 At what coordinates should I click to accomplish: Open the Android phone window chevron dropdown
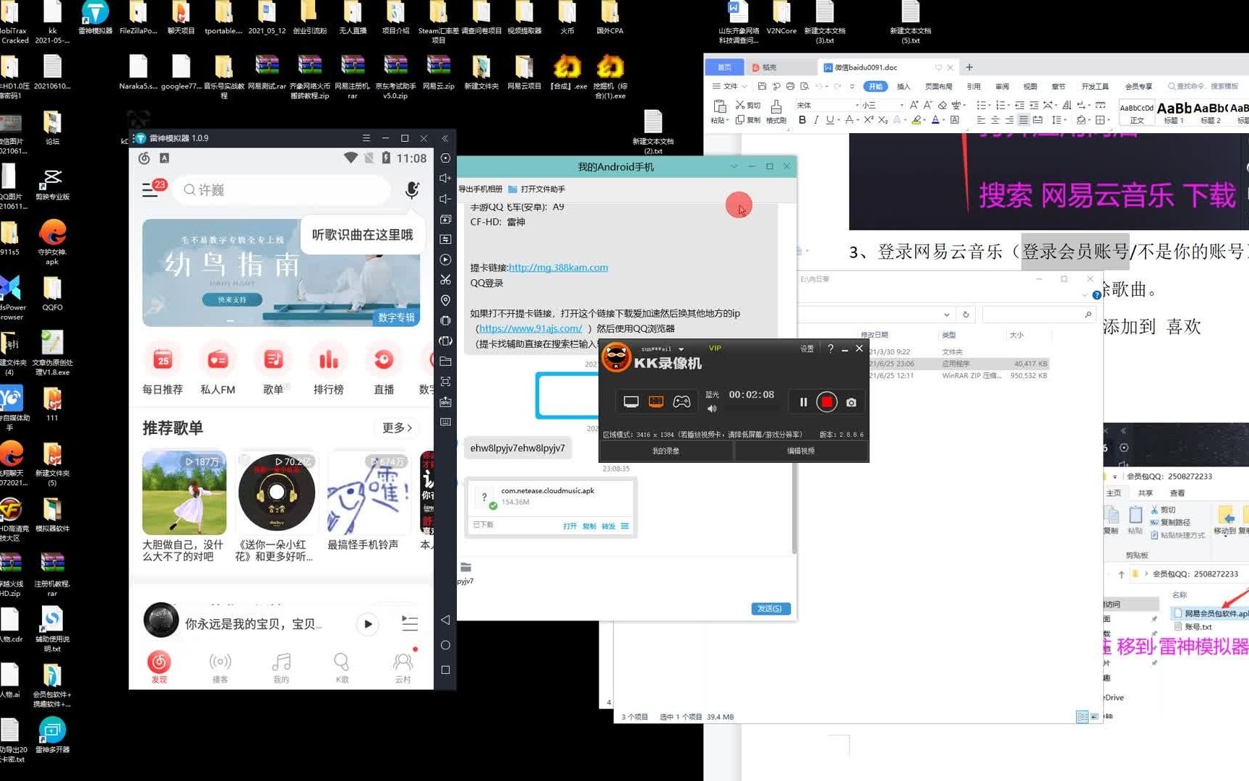(x=734, y=166)
